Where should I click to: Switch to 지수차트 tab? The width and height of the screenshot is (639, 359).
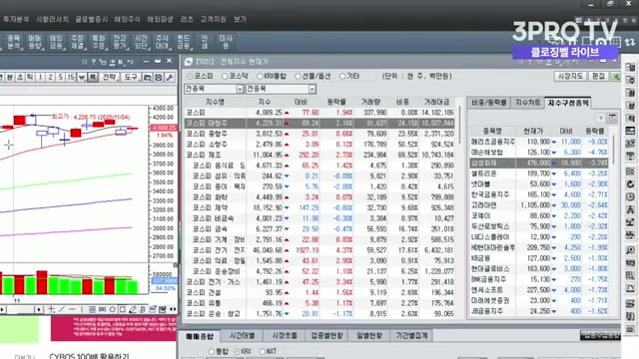point(528,103)
